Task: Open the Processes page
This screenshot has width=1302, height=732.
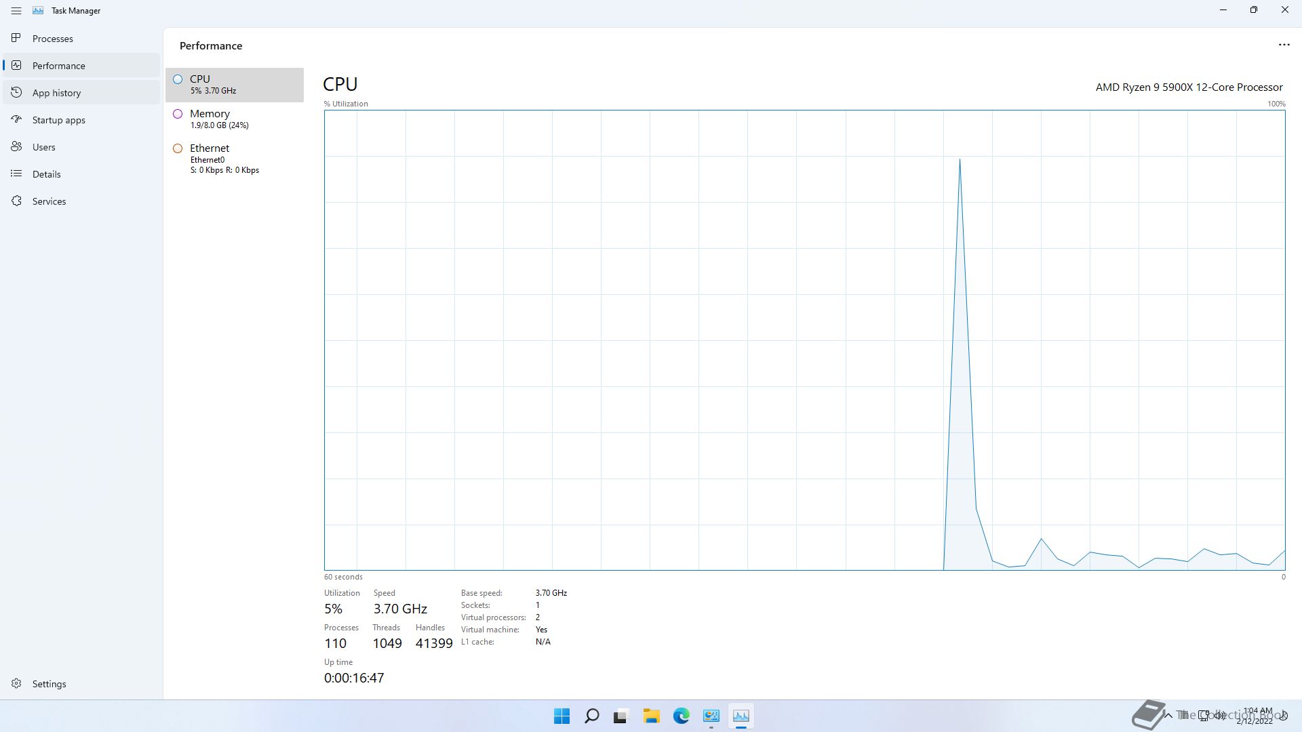Action: click(82, 39)
